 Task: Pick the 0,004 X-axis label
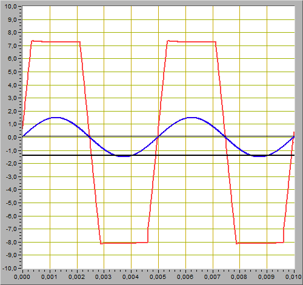pyautogui.click(x=131, y=277)
